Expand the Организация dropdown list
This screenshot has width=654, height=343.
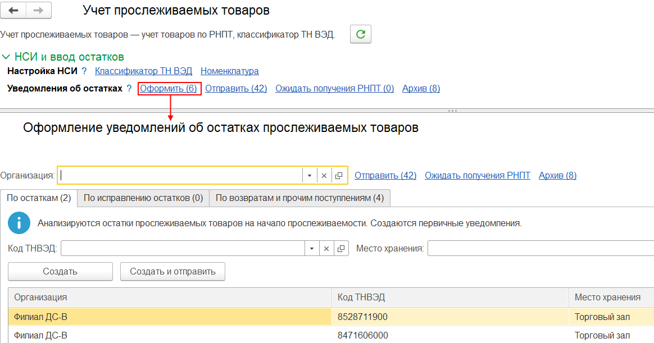[x=310, y=176]
